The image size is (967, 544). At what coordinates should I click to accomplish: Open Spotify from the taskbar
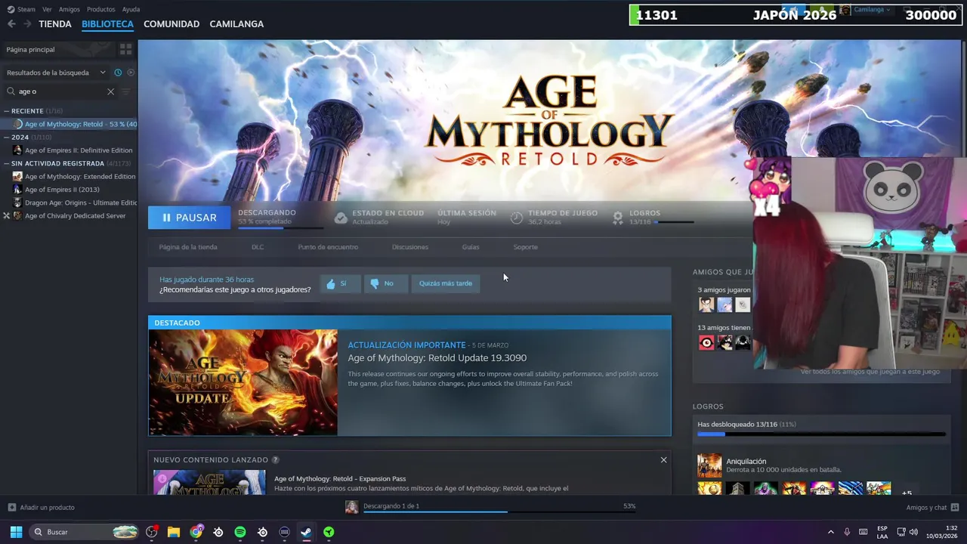point(240,532)
